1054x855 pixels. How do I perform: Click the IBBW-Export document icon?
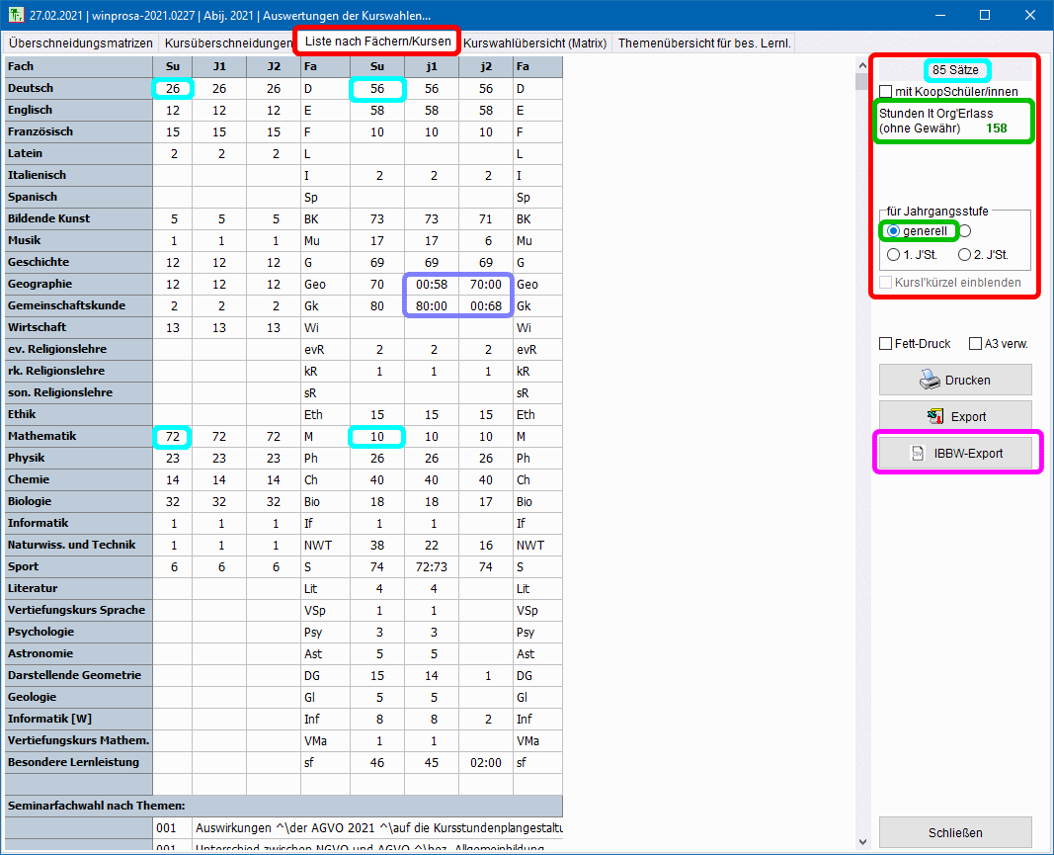(x=916, y=454)
